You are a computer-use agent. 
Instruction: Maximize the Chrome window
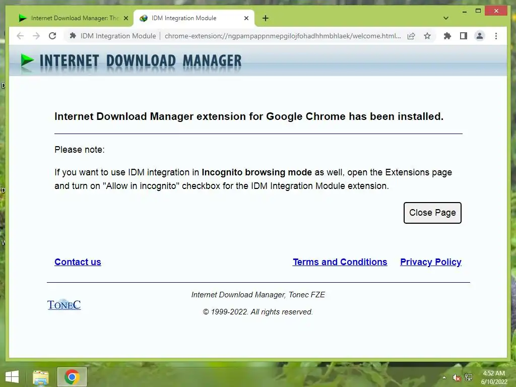click(x=478, y=11)
